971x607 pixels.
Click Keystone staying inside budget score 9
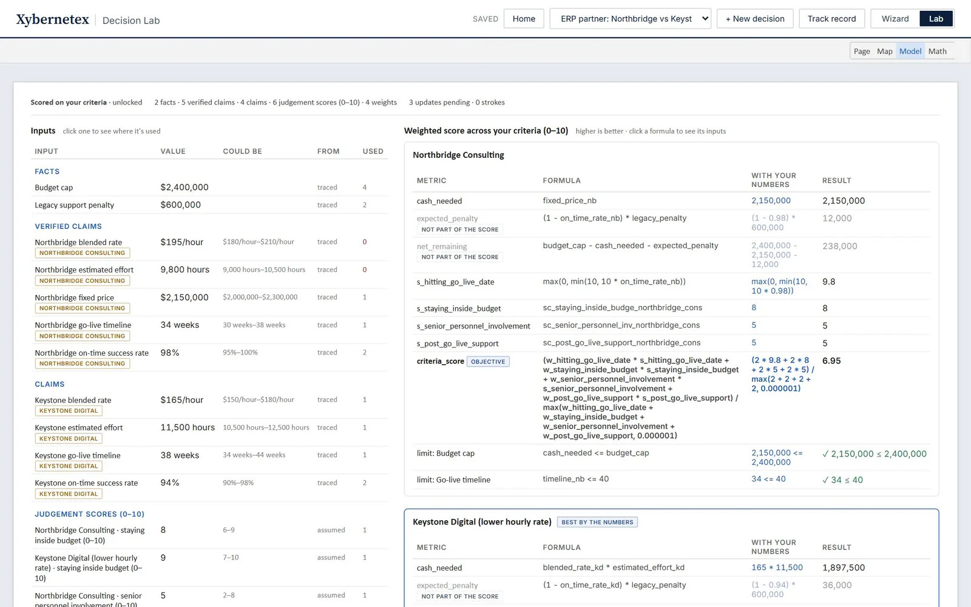click(x=163, y=557)
